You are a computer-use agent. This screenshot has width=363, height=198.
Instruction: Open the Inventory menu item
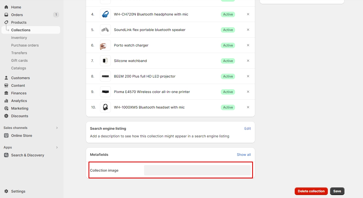(19, 38)
